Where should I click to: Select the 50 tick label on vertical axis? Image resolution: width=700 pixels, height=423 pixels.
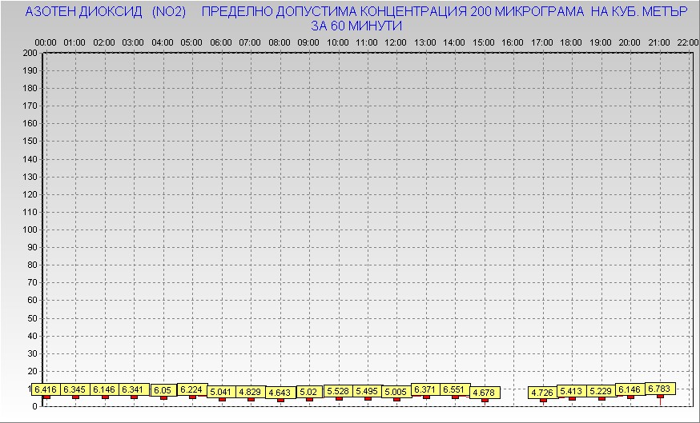[x=32, y=317]
